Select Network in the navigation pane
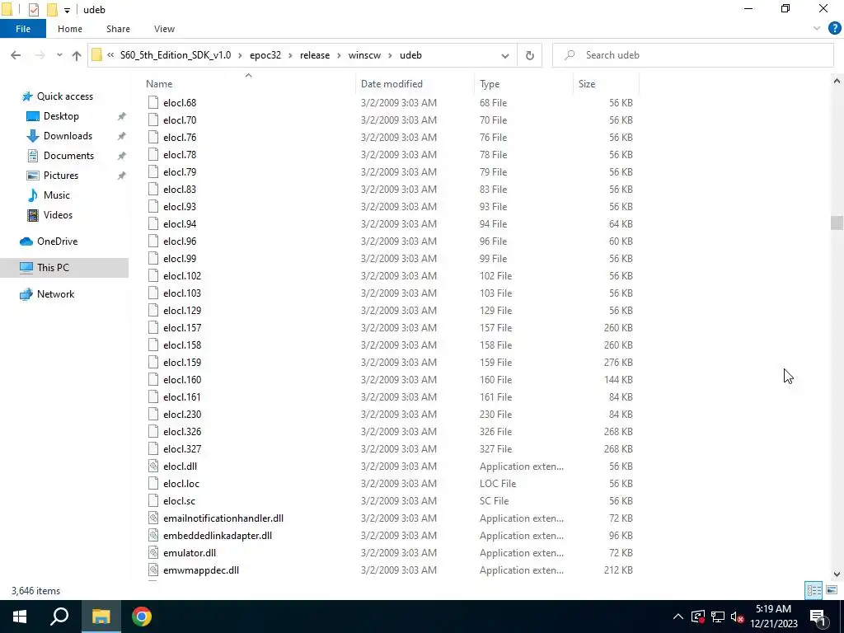 (55, 294)
